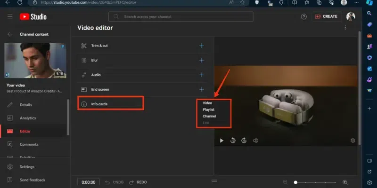
Task: Click the left navigation scrollbar
Action: 68,117
